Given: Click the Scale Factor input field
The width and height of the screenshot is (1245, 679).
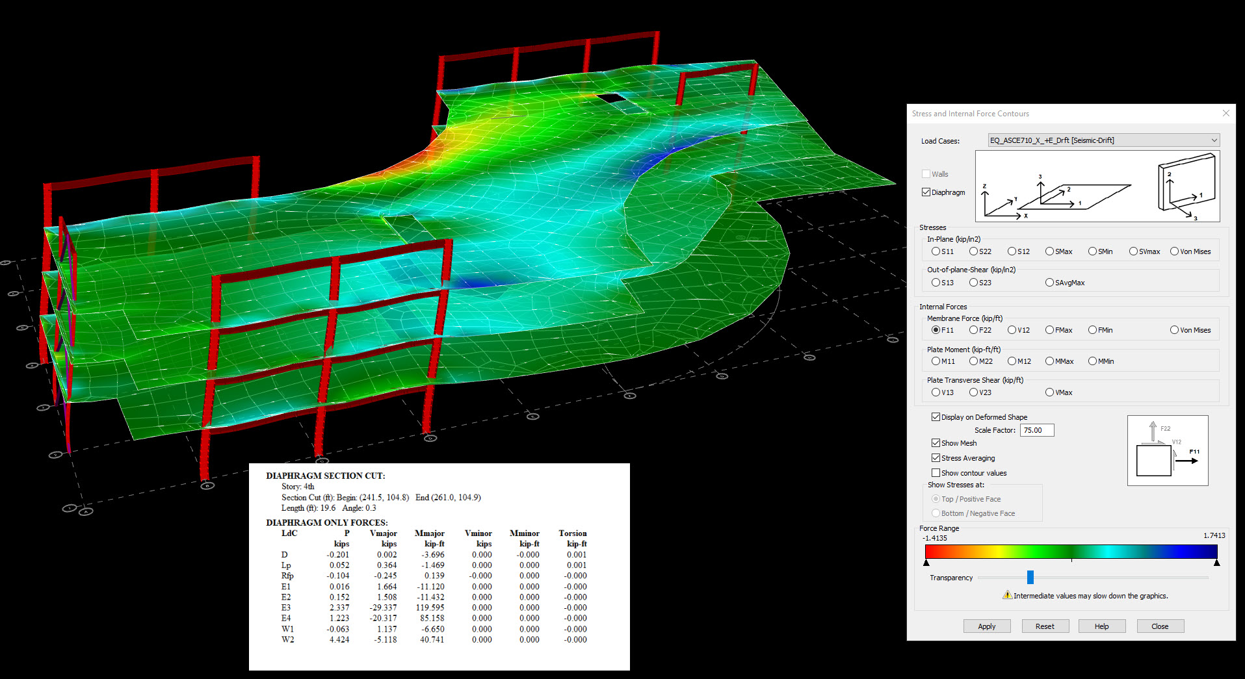Looking at the screenshot, I should pos(1036,429).
